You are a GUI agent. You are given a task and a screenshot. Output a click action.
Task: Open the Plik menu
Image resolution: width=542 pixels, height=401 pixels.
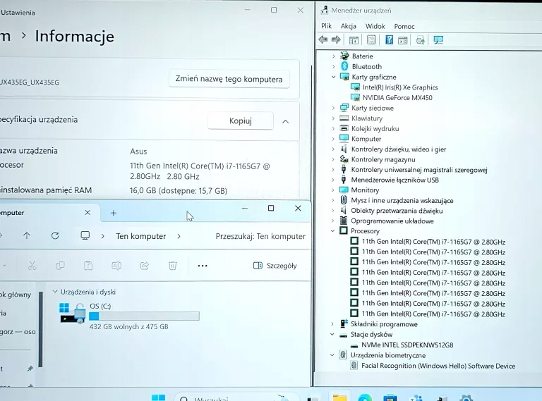pos(326,26)
